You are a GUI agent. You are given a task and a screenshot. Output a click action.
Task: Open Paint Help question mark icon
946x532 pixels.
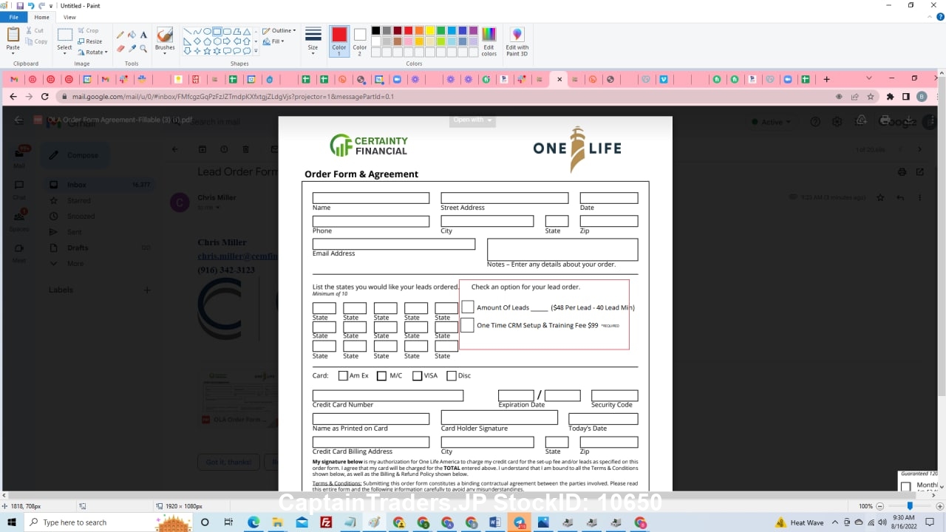coord(939,17)
